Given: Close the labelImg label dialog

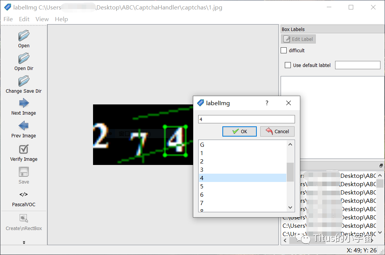Looking at the screenshot, I should [x=289, y=103].
